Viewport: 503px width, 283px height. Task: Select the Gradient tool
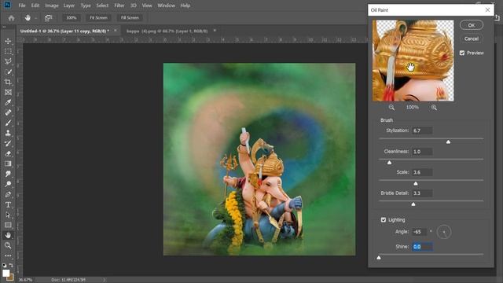coord(8,164)
